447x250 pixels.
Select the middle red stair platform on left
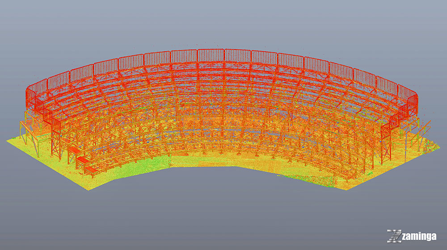tap(82, 159)
